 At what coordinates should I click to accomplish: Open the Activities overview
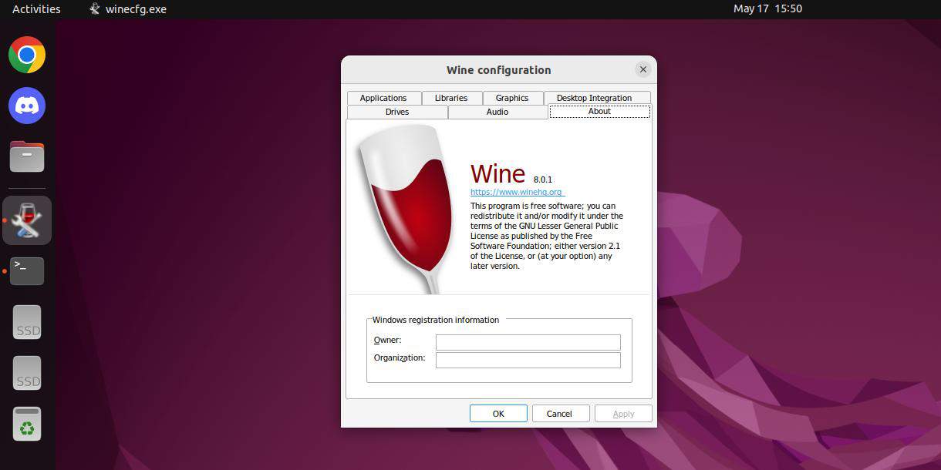click(35, 8)
